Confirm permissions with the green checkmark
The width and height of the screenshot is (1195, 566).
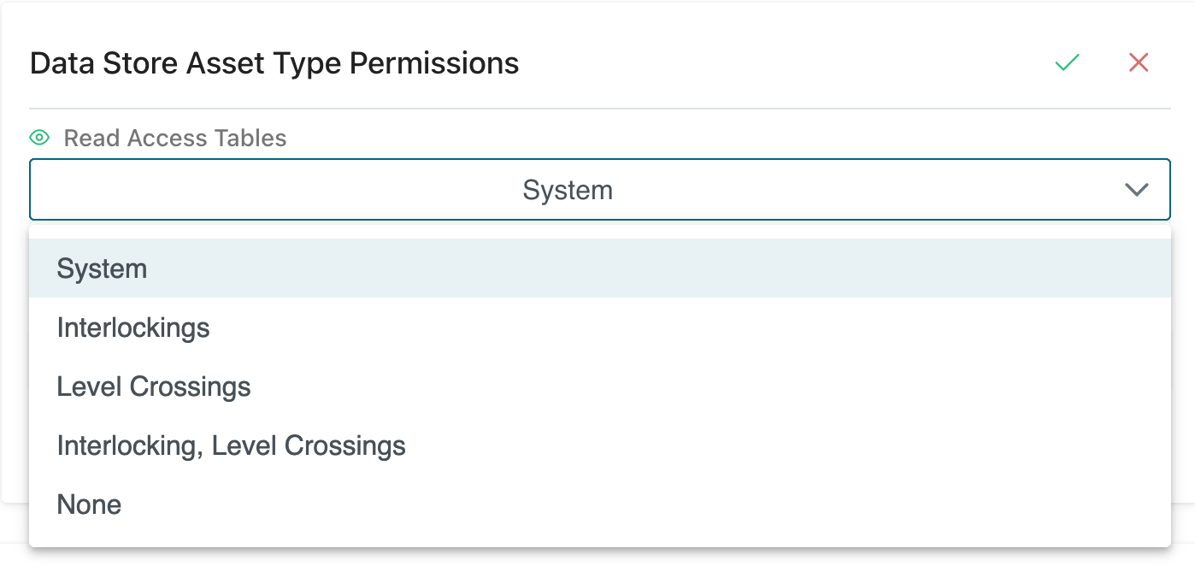point(1067,62)
